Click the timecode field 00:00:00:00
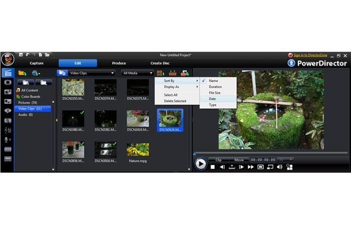 pyautogui.click(x=263, y=160)
